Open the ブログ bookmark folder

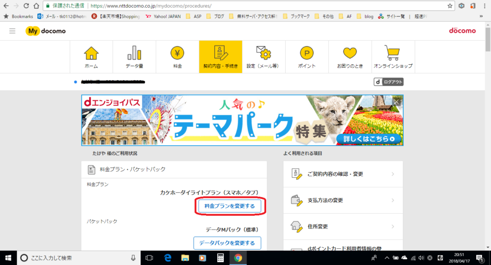click(x=215, y=16)
